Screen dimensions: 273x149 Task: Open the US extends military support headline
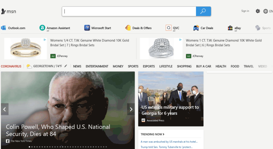coord(170,110)
